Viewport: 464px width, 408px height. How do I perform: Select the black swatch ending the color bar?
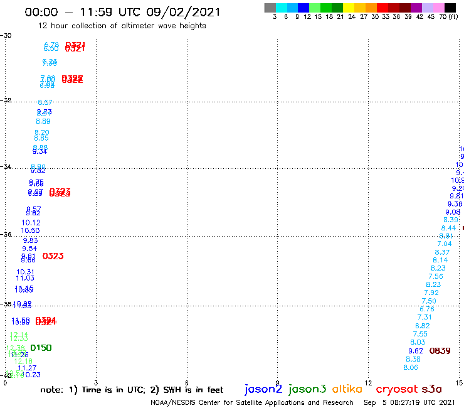[450, 8]
